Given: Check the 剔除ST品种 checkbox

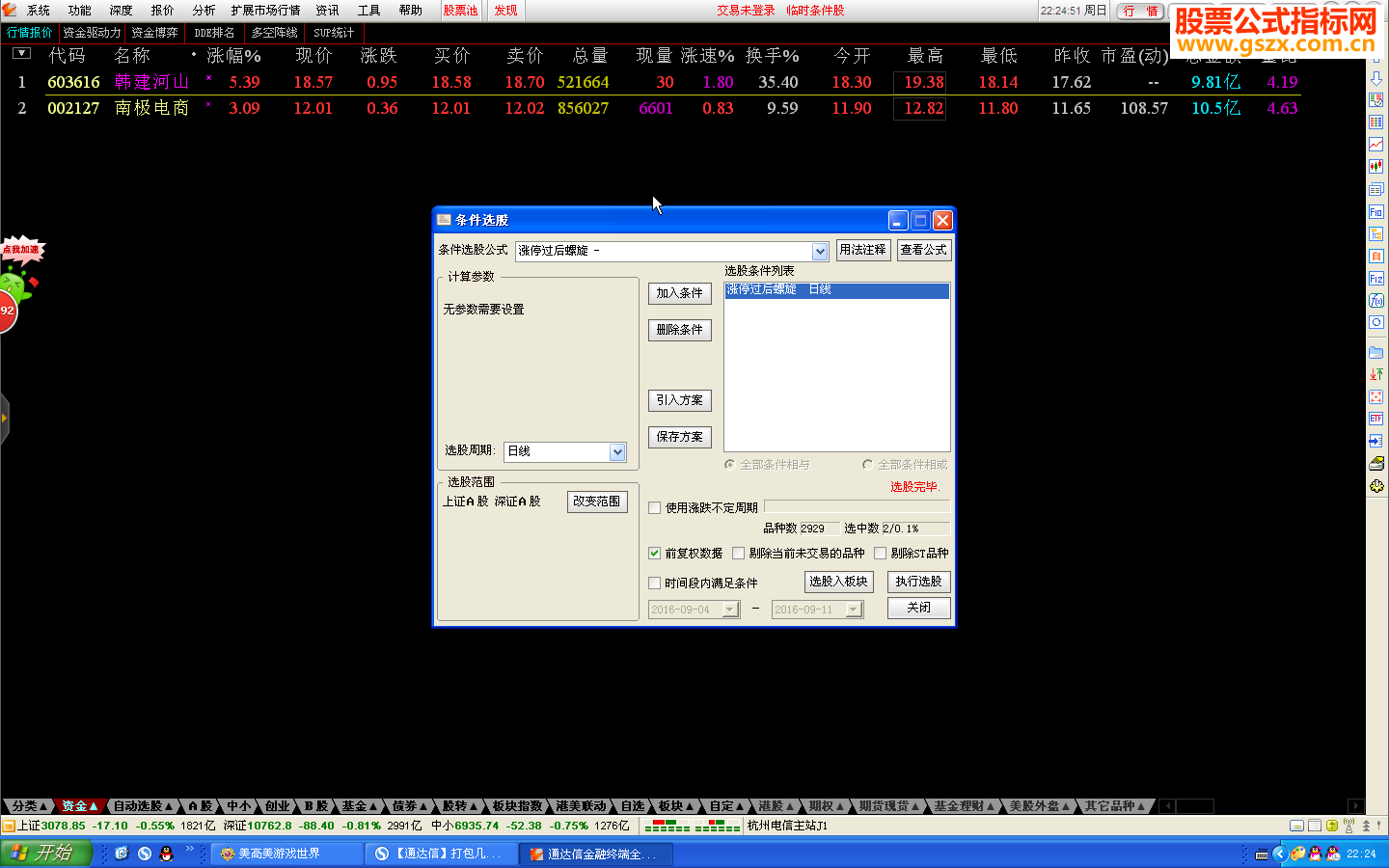Looking at the screenshot, I should pos(881,554).
